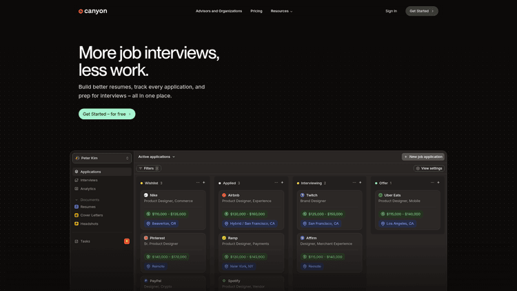Open View settings
Image resolution: width=517 pixels, height=291 pixels.
pyautogui.click(x=429, y=168)
